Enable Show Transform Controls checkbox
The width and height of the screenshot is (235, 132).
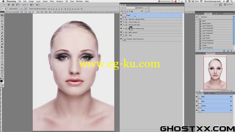tap(28, 9)
